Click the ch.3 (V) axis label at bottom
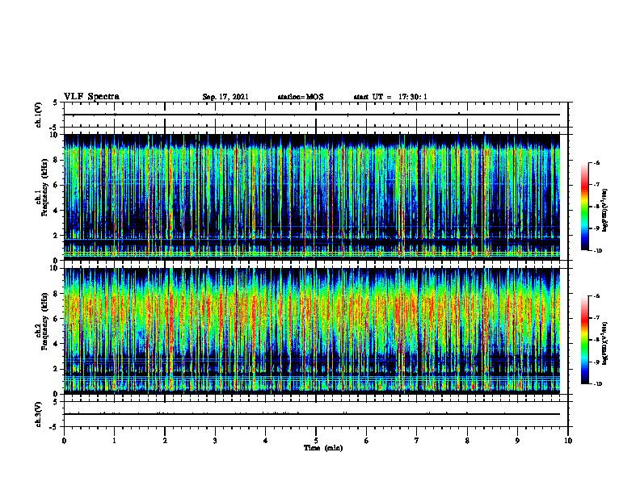Viewport: 640px width, 494px height. [x=39, y=414]
